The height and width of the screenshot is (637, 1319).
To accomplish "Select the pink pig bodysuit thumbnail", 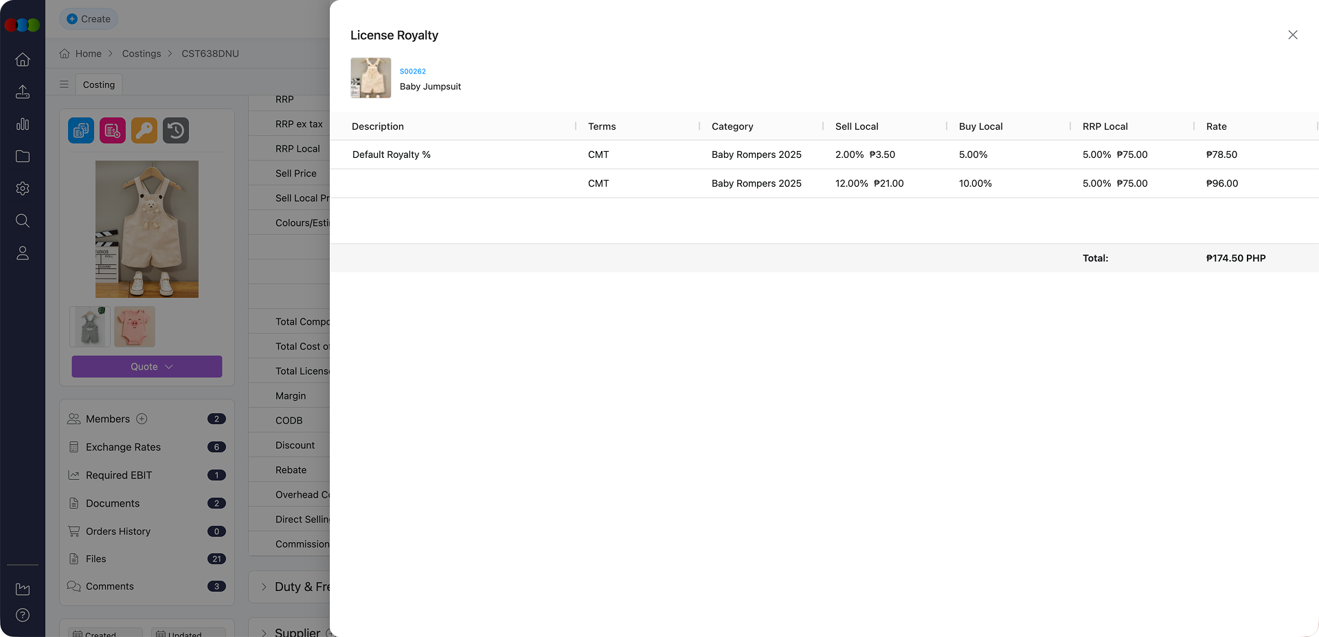I will [x=135, y=327].
